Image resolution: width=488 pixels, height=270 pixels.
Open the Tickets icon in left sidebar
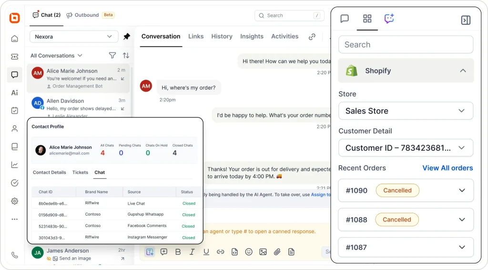coord(15,57)
